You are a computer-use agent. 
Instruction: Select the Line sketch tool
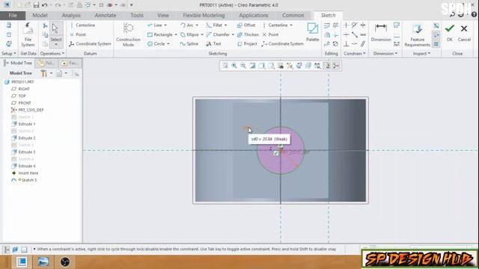155,25
